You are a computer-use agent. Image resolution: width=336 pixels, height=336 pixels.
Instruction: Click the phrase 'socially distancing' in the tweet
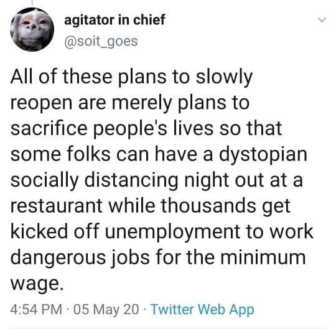(x=94, y=180)
